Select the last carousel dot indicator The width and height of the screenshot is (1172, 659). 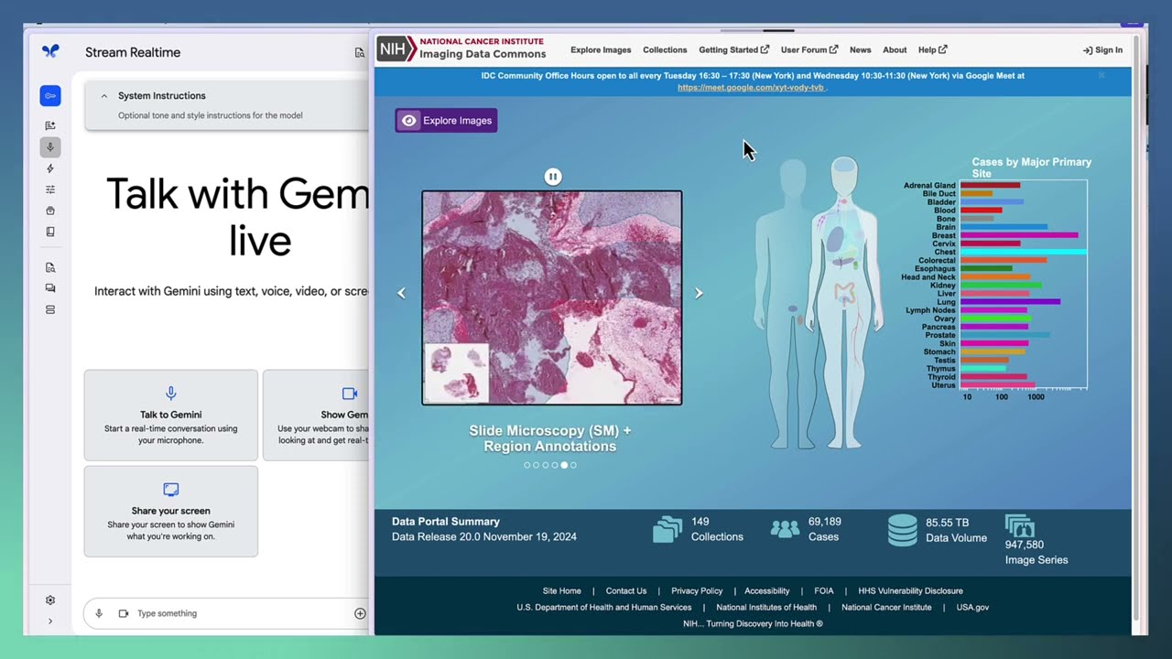pyautogui.click(x=573, y=465)
